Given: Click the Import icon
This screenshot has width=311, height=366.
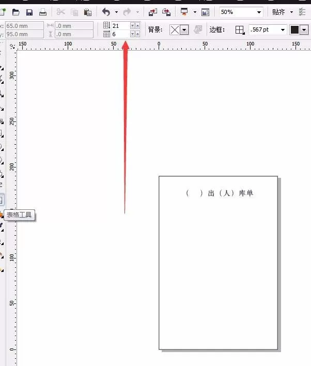Looking at the screenshot, I should pos(153,12).
